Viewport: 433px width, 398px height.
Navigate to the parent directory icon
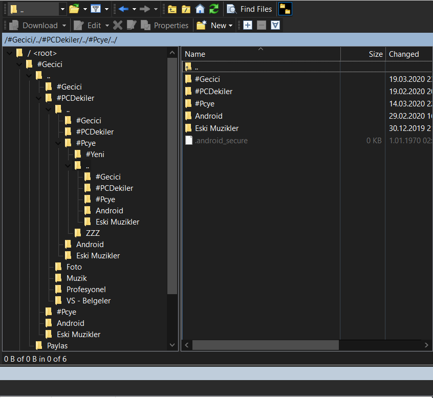click(x=172, y=9)
